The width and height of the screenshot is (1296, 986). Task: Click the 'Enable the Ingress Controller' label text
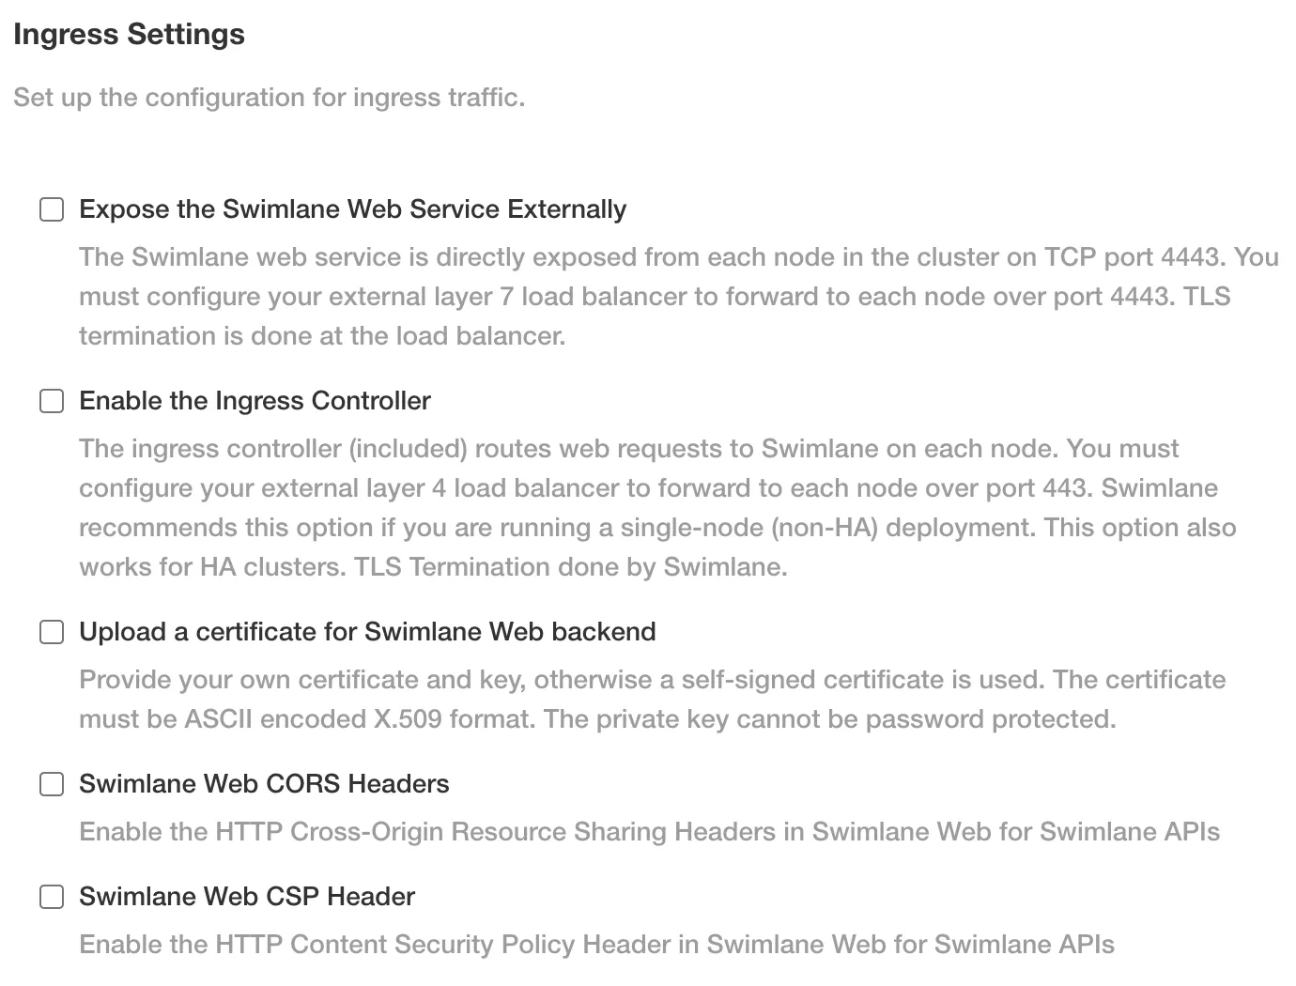tap(255, 401)
